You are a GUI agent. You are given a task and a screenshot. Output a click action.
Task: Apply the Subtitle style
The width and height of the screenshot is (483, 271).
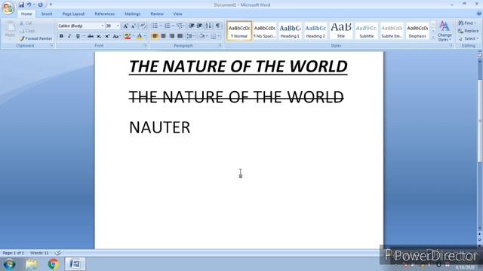point(367,31)
